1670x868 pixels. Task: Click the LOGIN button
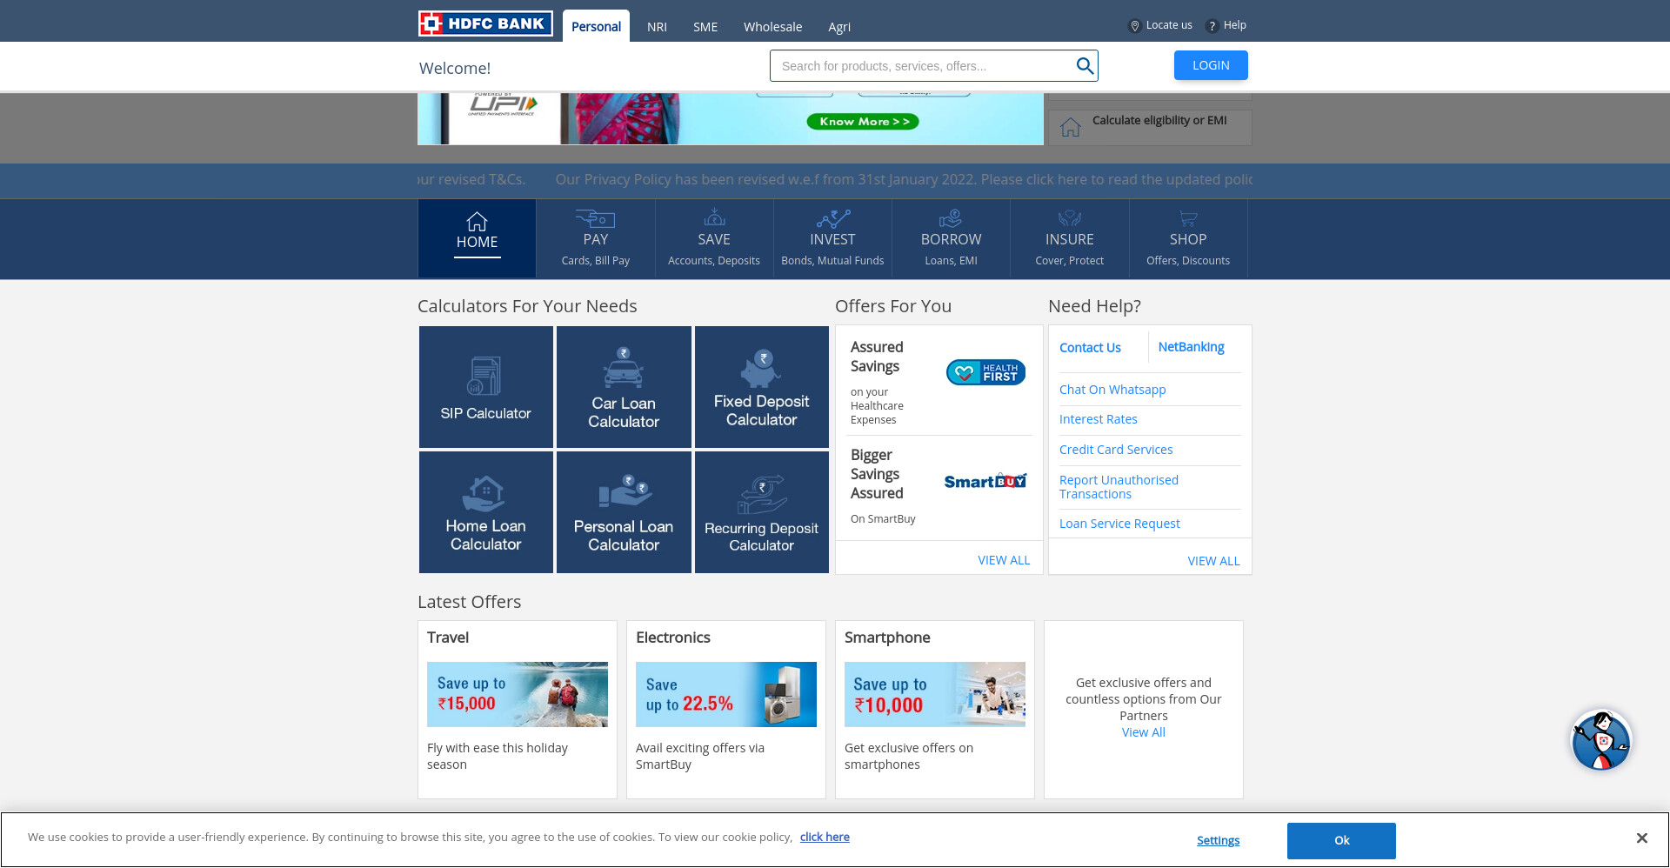coord(1211,65)
